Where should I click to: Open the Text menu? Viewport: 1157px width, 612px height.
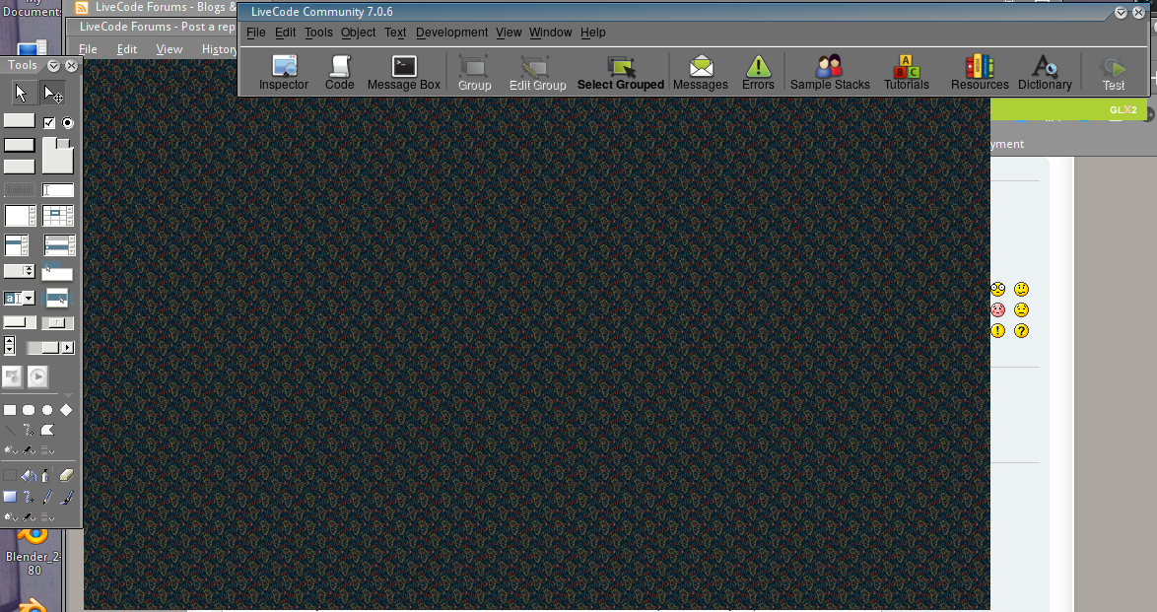click(x=395, y=33)
